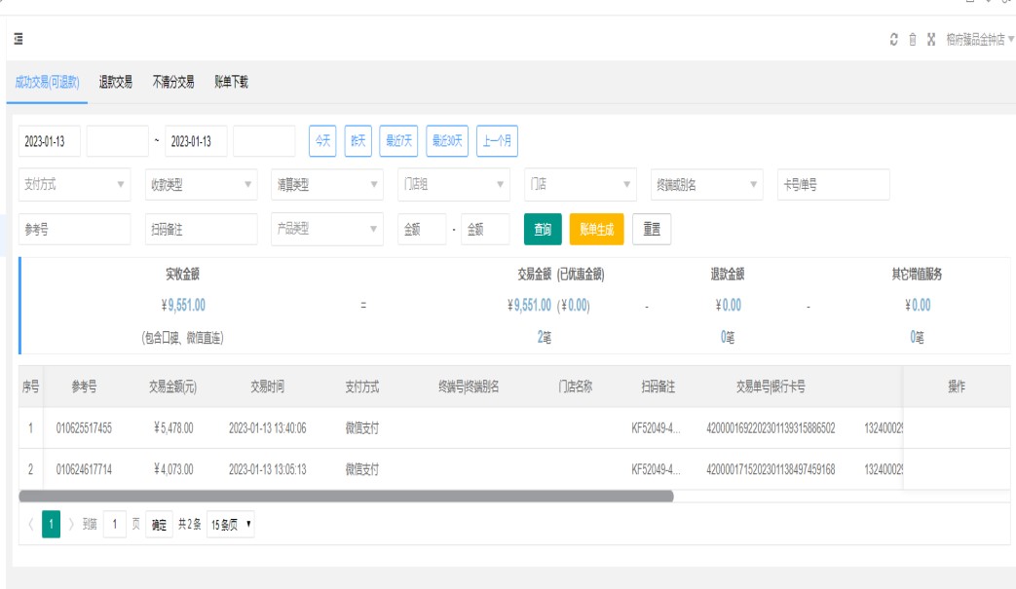Click the horizontal table scrollbar

coord(346,496)
